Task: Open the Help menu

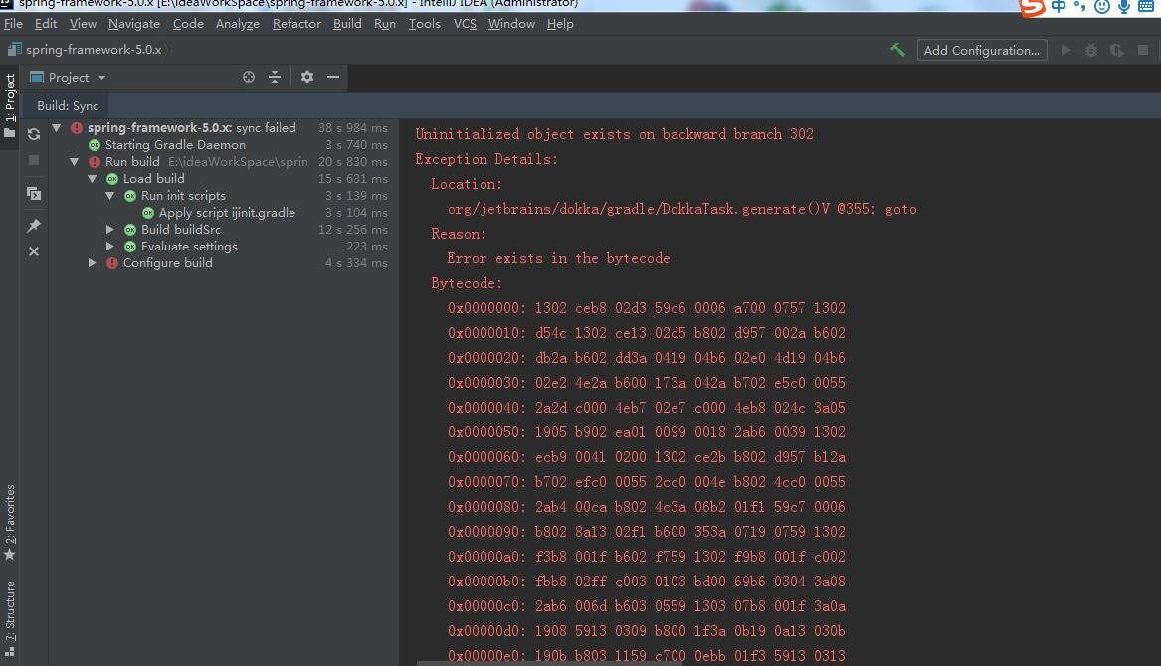Action: coord(560,24)
